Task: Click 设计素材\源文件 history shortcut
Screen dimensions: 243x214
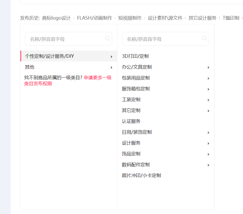Action: point(165,18)
